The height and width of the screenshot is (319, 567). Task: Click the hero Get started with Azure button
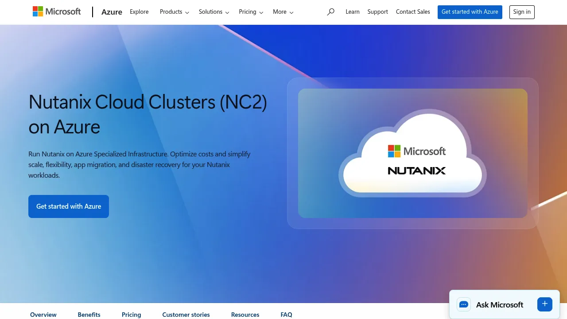pos(69,206)
